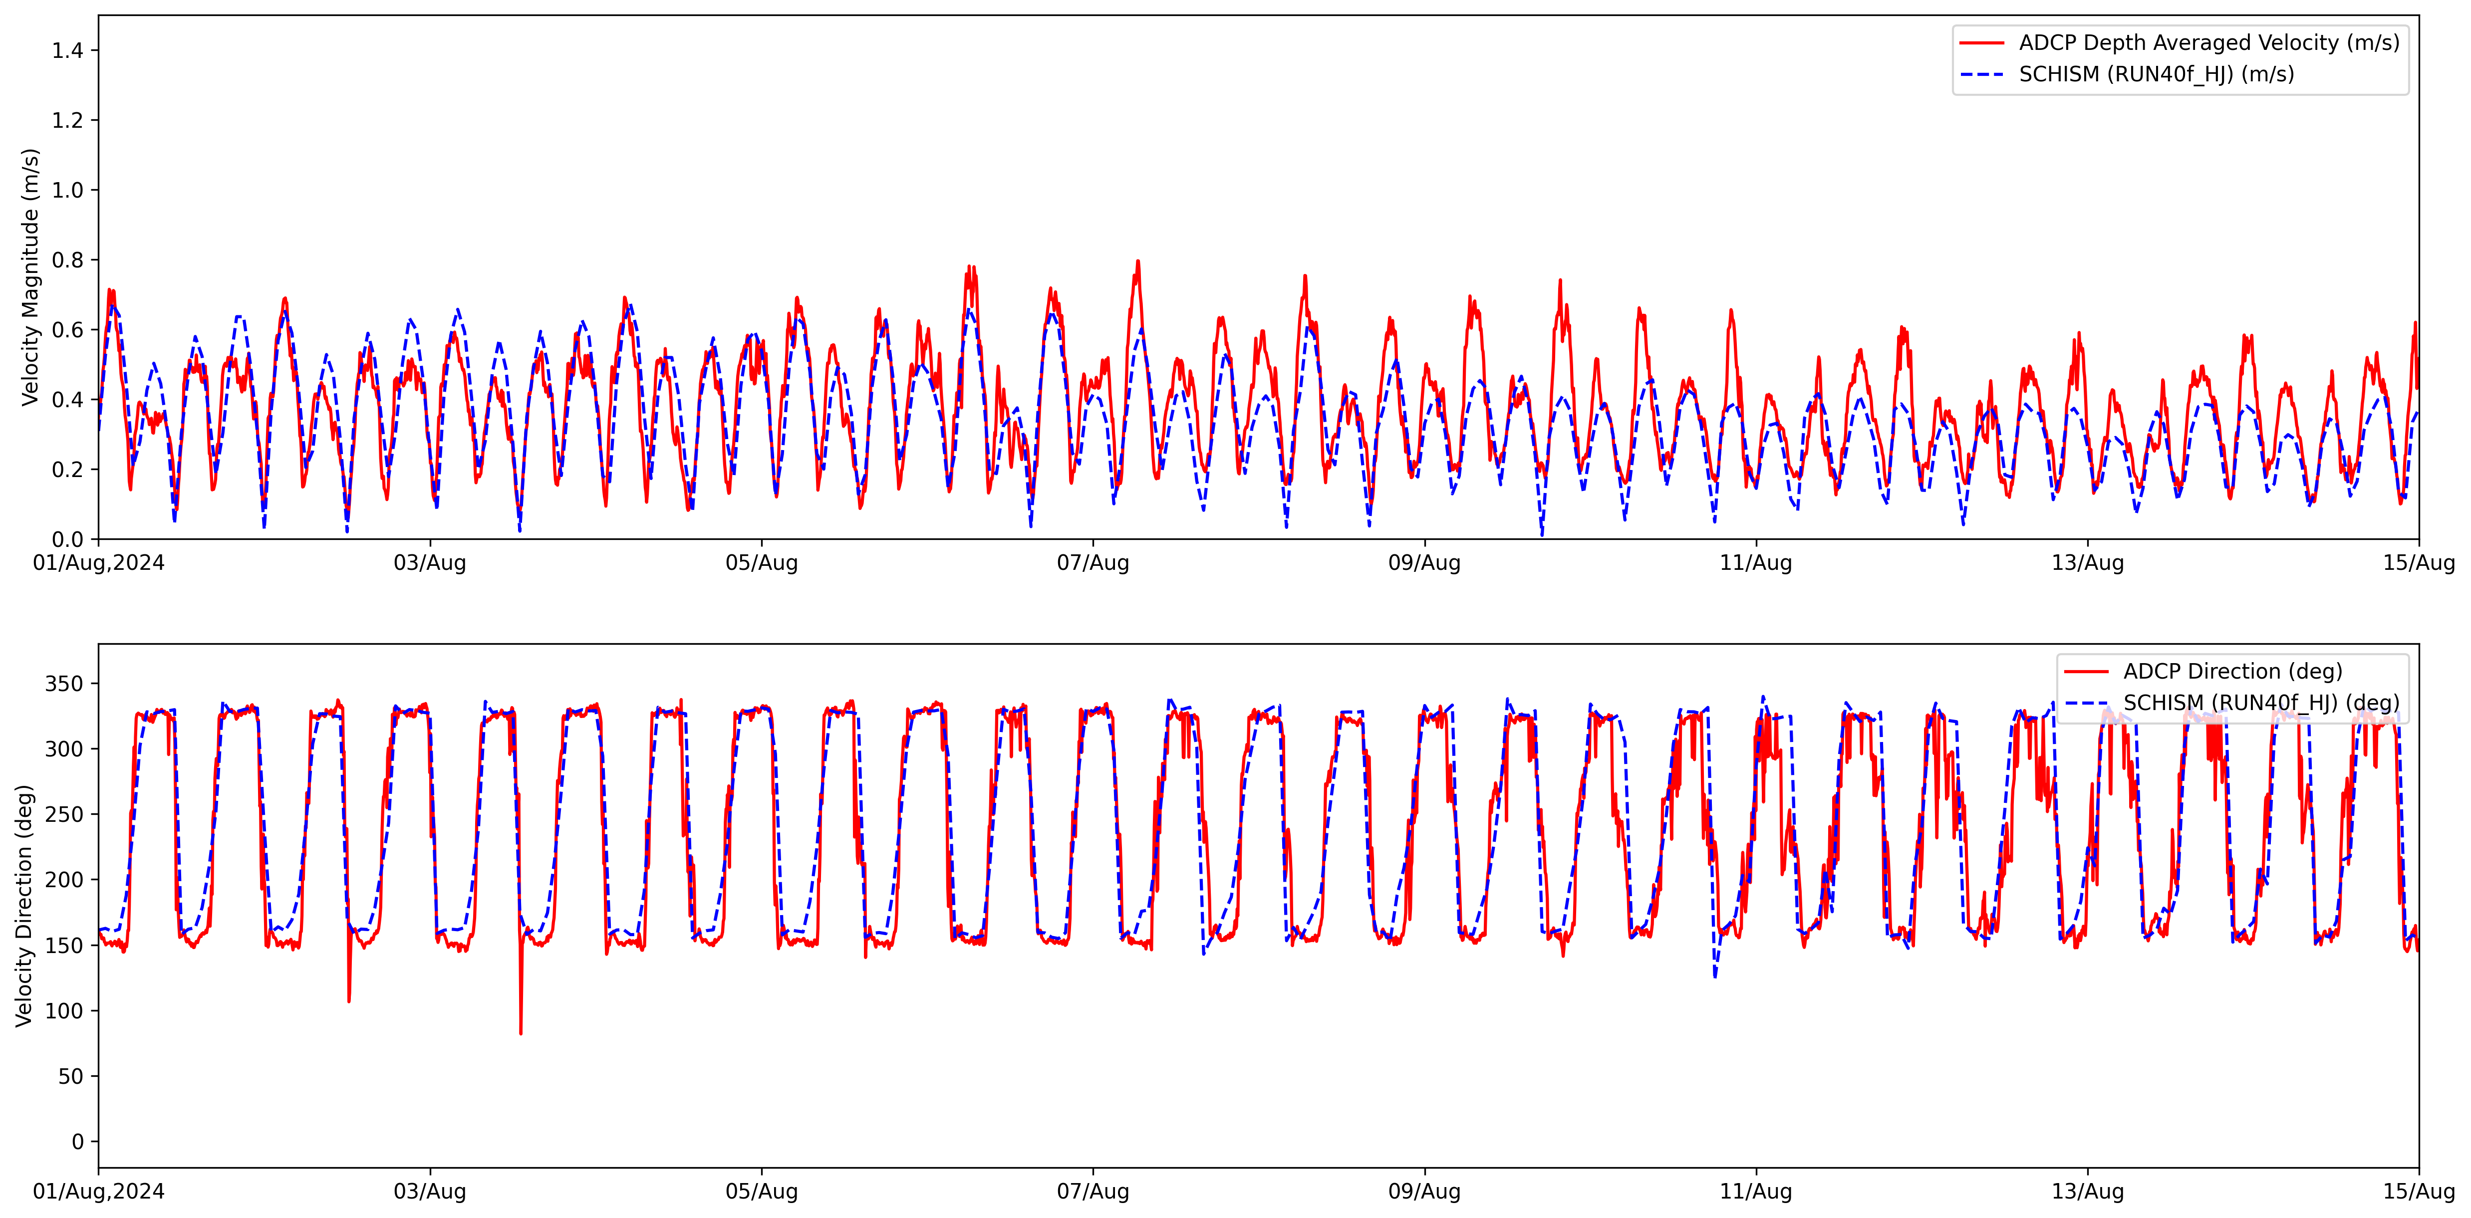Click Velocity Magnitude (m/s) y-axis title

tap(31, 277)
